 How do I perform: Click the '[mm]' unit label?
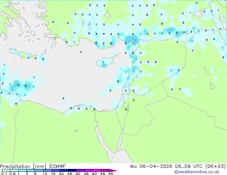[39, 166]
